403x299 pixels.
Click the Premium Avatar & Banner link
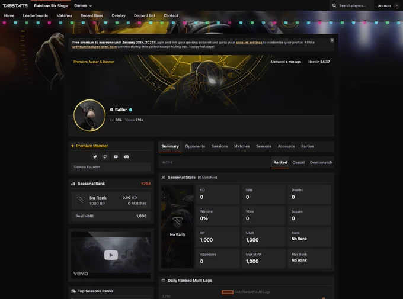(x=94, y=62)
